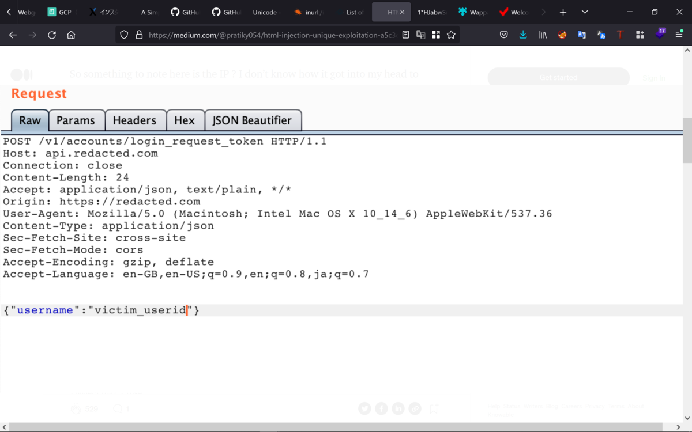Open the browser home page icon
The width and height of the screenshot is (692, 432).
coord(71,35)
